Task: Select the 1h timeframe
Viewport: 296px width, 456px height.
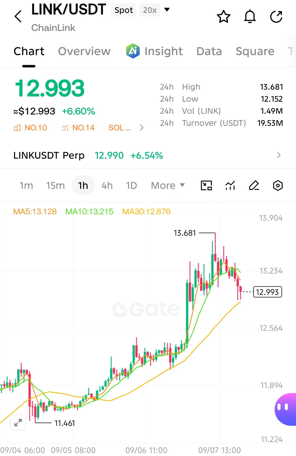Action: [83, 186]
